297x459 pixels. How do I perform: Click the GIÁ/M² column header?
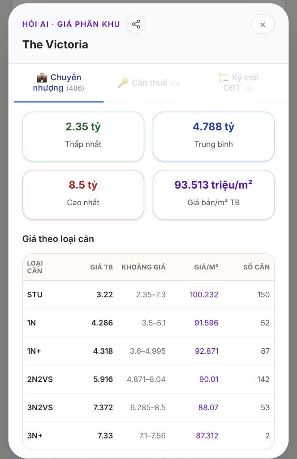coord(207,267)
